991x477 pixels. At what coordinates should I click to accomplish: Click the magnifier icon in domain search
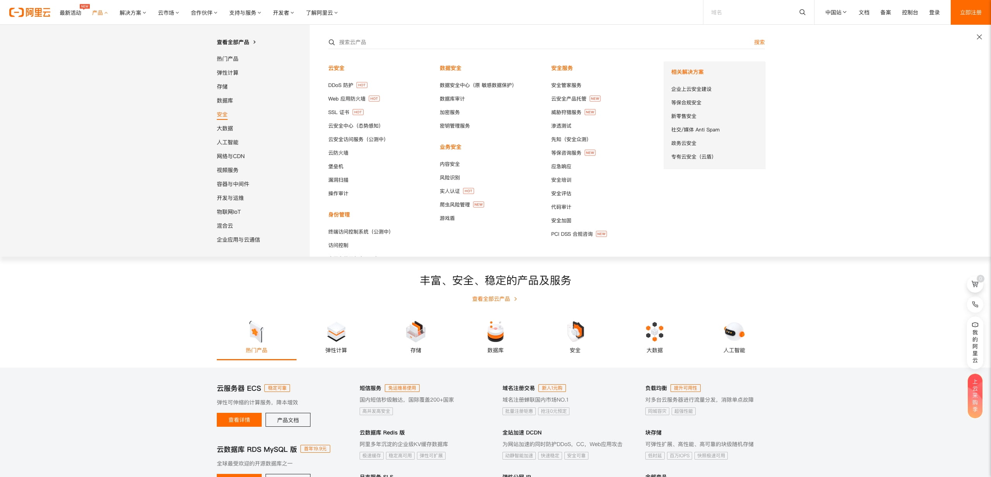[x=802, y=12]
